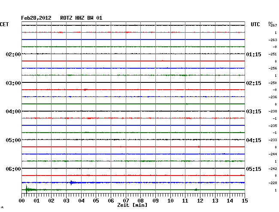Select minute 02 on the Zeit axis
Image resolution: width=279 pixels, height=212 pixels.
[x=51, y=200]
